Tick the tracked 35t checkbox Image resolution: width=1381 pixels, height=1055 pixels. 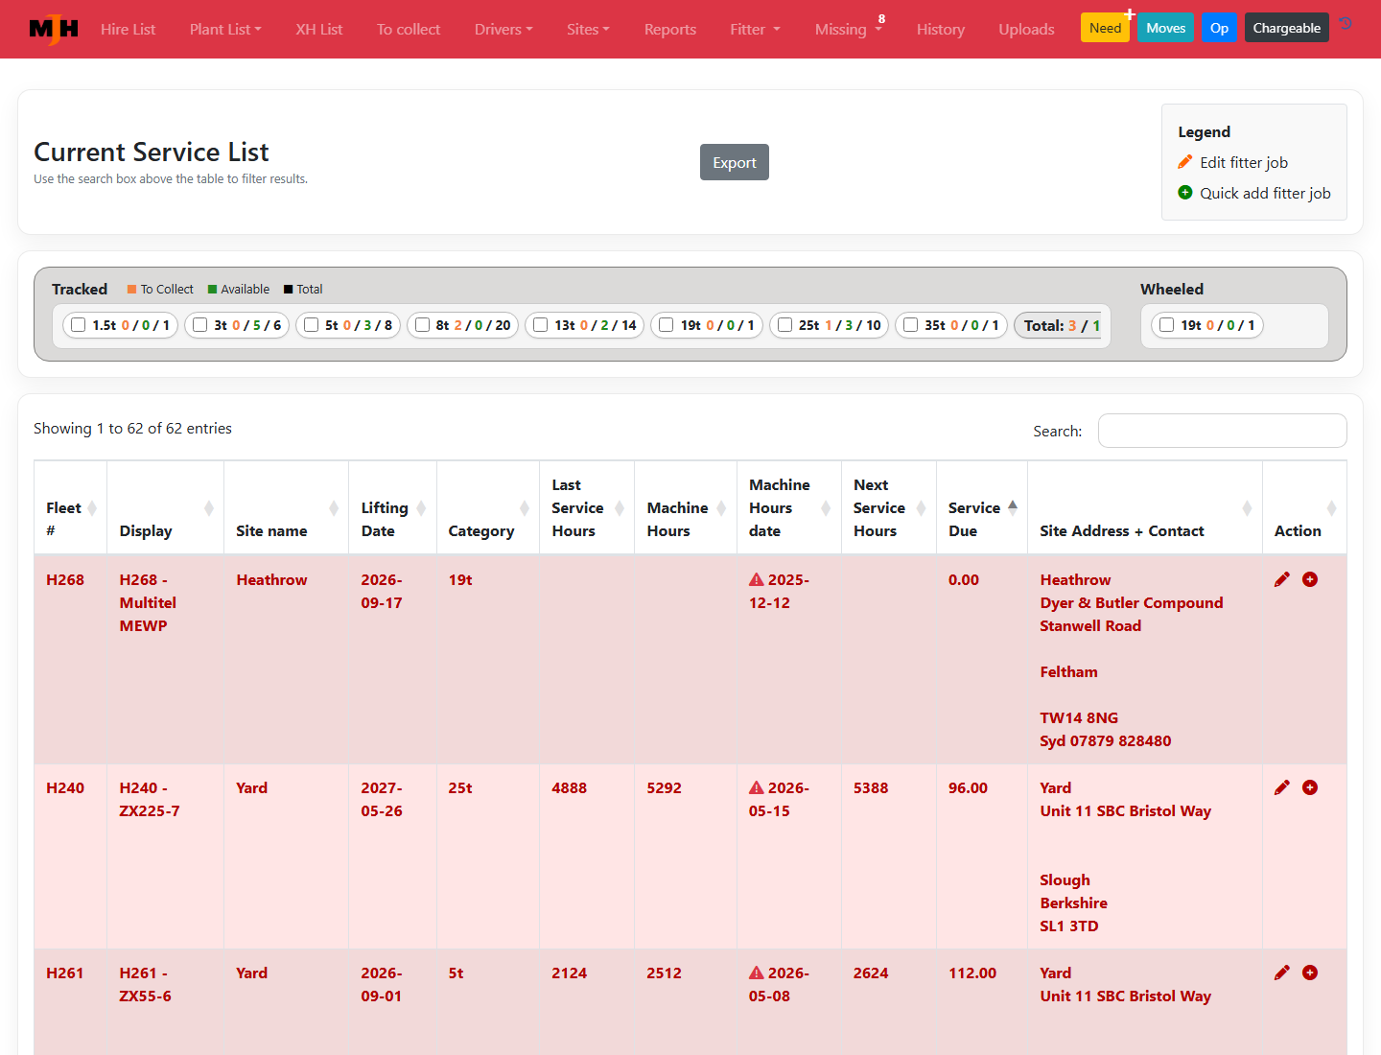[910, 325]
